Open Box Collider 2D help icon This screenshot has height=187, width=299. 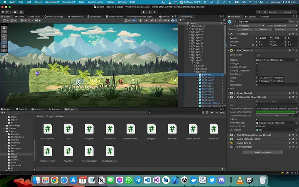click(x=289, y=50)
